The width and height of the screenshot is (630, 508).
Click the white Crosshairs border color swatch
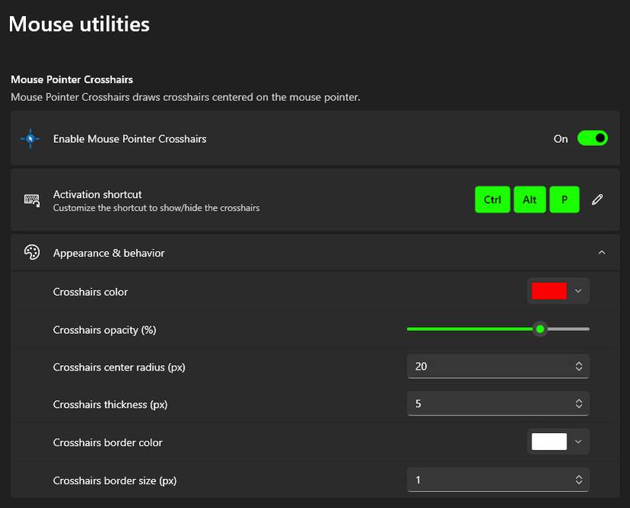coord(549,442)
